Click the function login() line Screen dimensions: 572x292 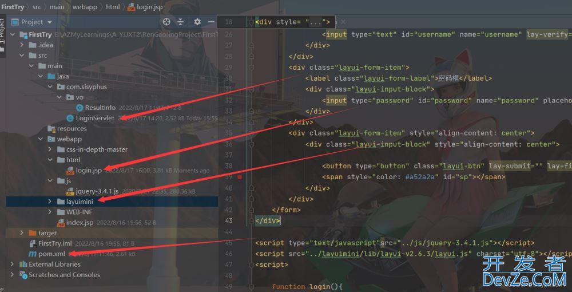pos(307,287)
